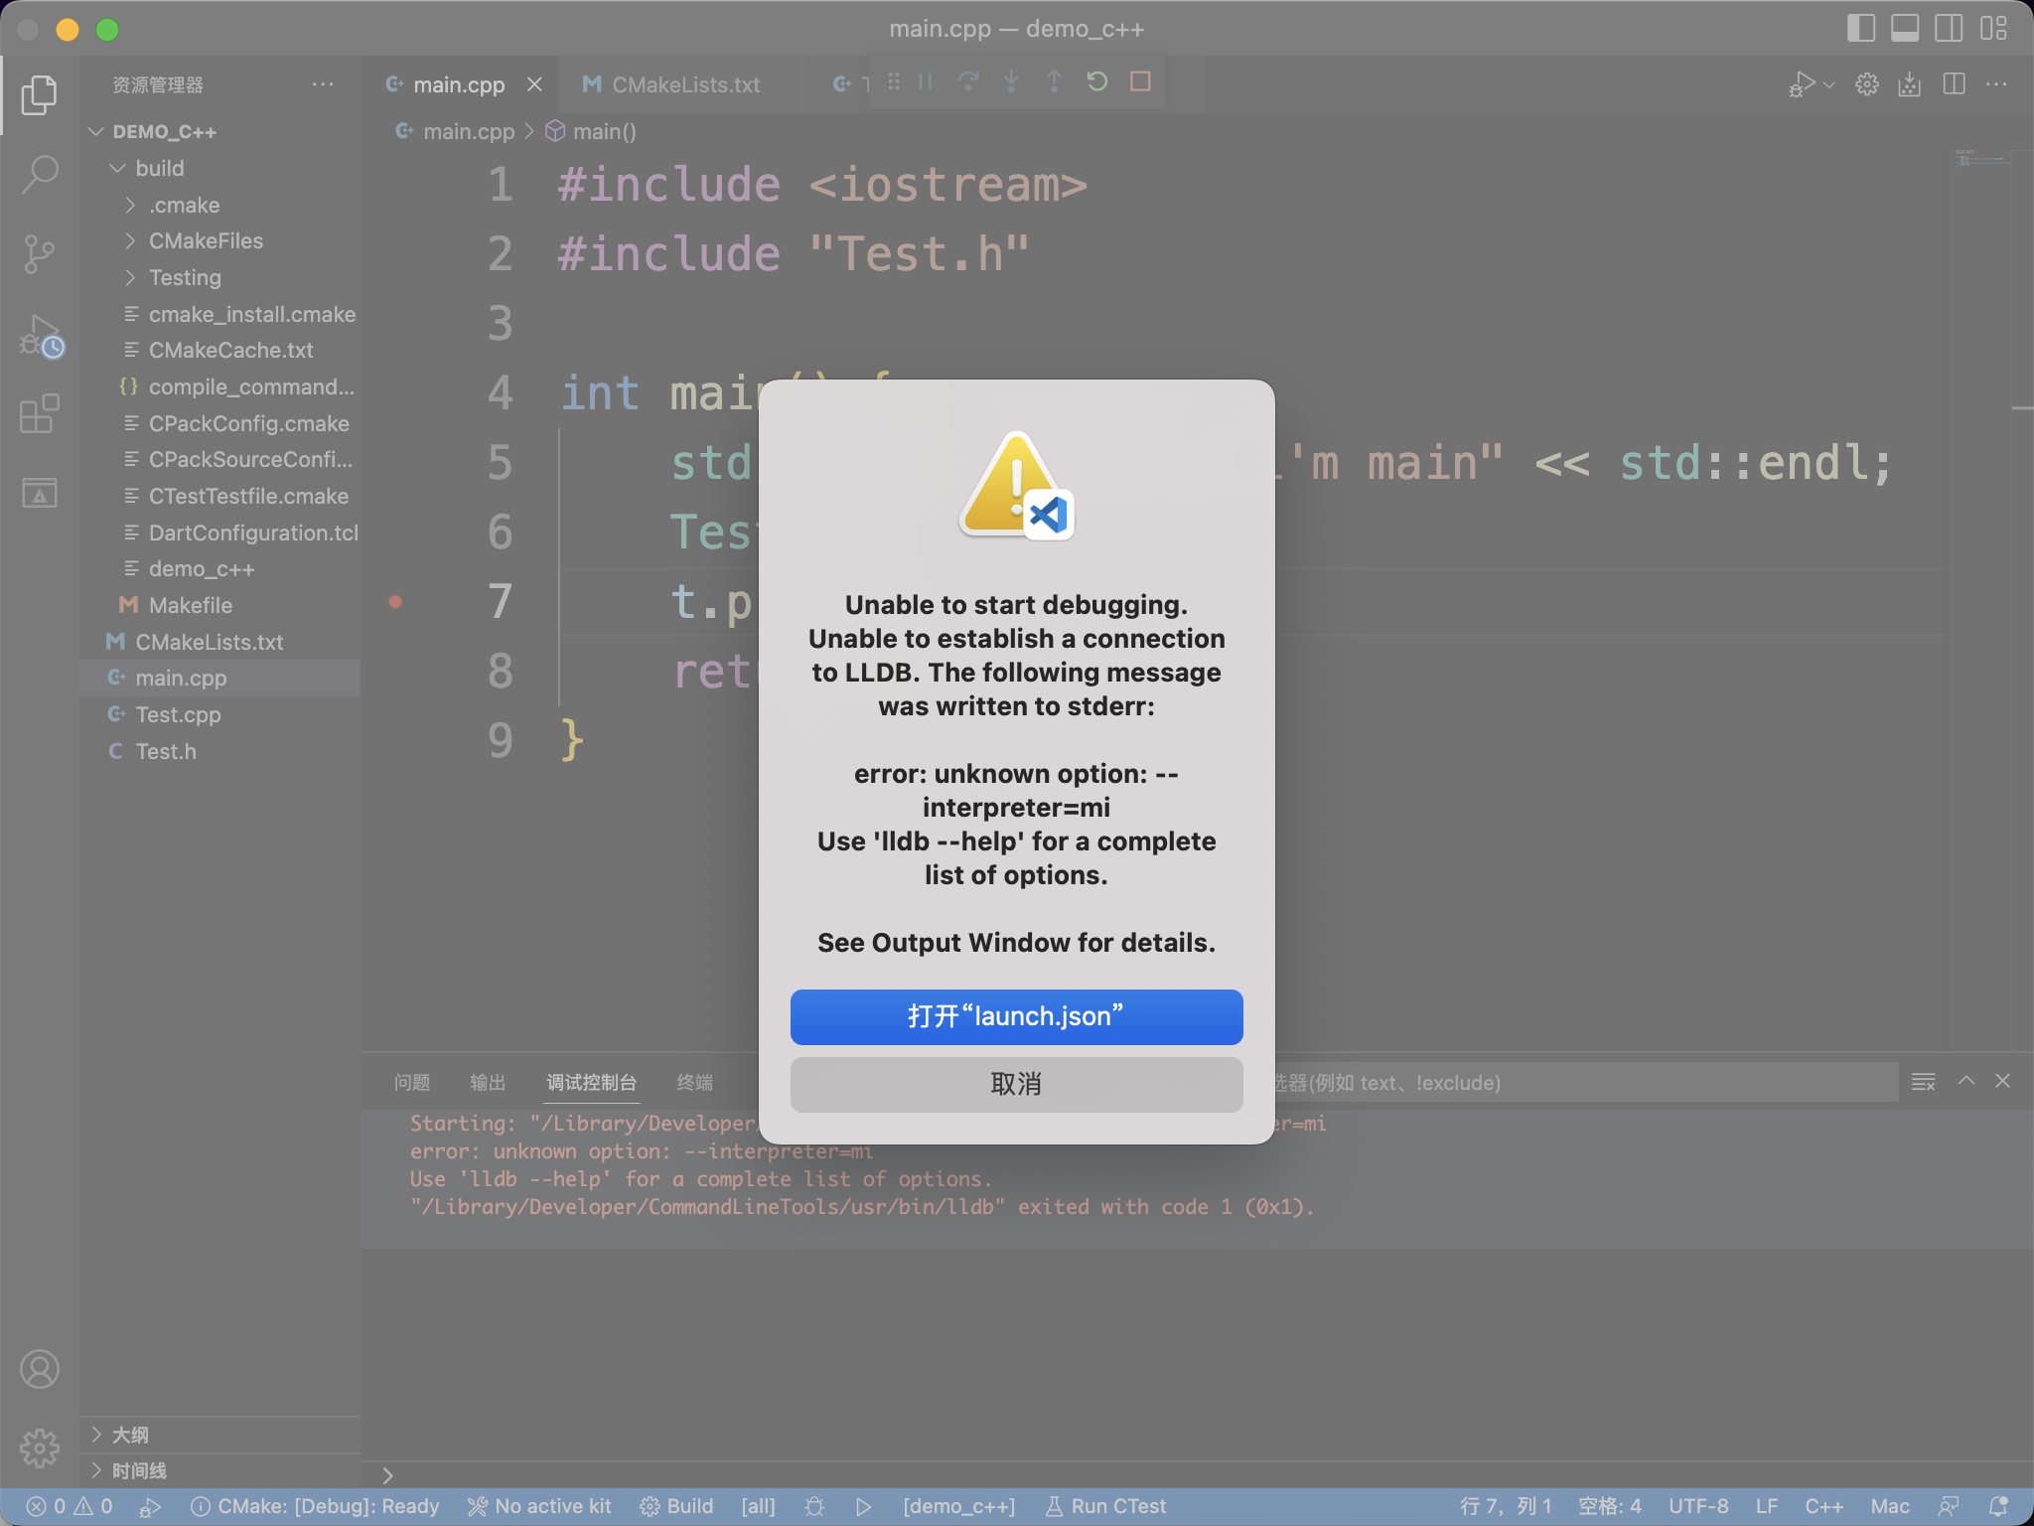The height and width of the screenshot is (1526, 2034).
Task: Click the editor minimap
Action: click(1981, 159)
